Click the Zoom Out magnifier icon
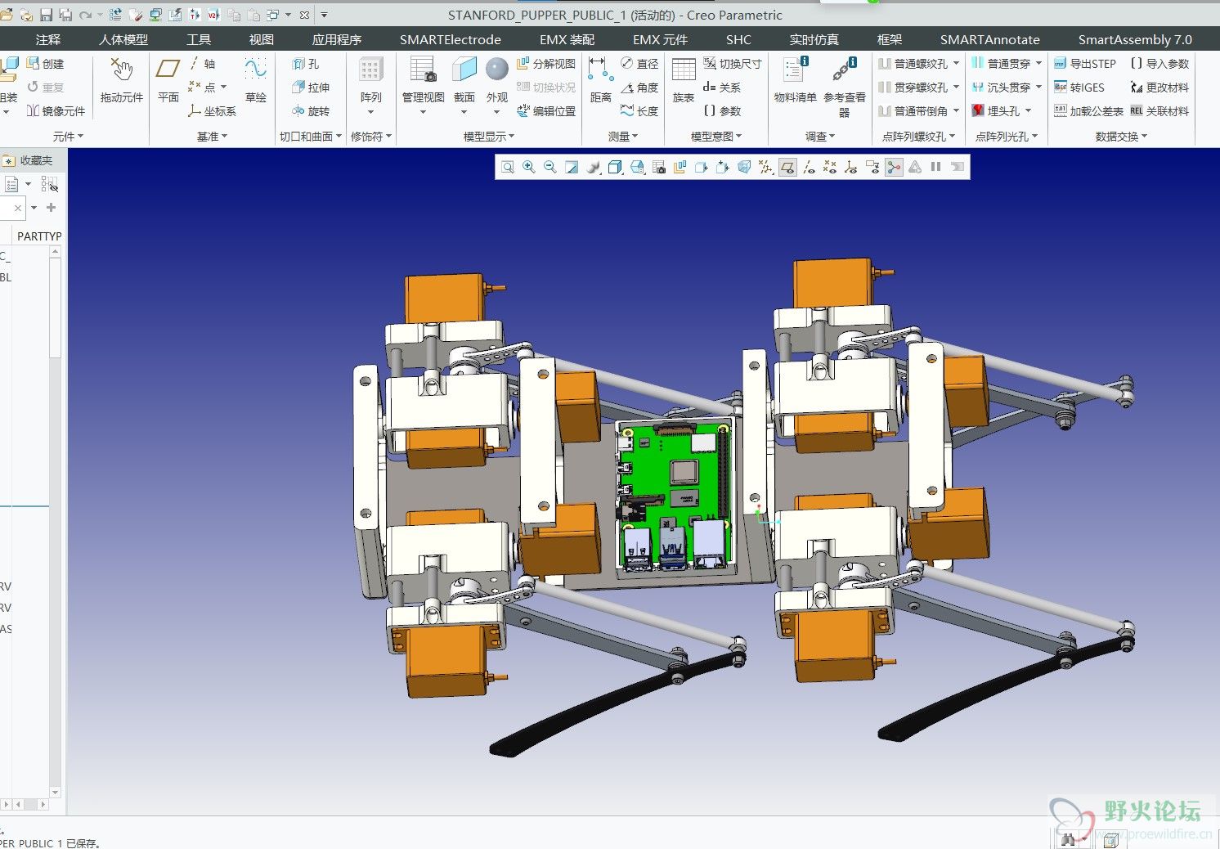 tap(550, 167)
